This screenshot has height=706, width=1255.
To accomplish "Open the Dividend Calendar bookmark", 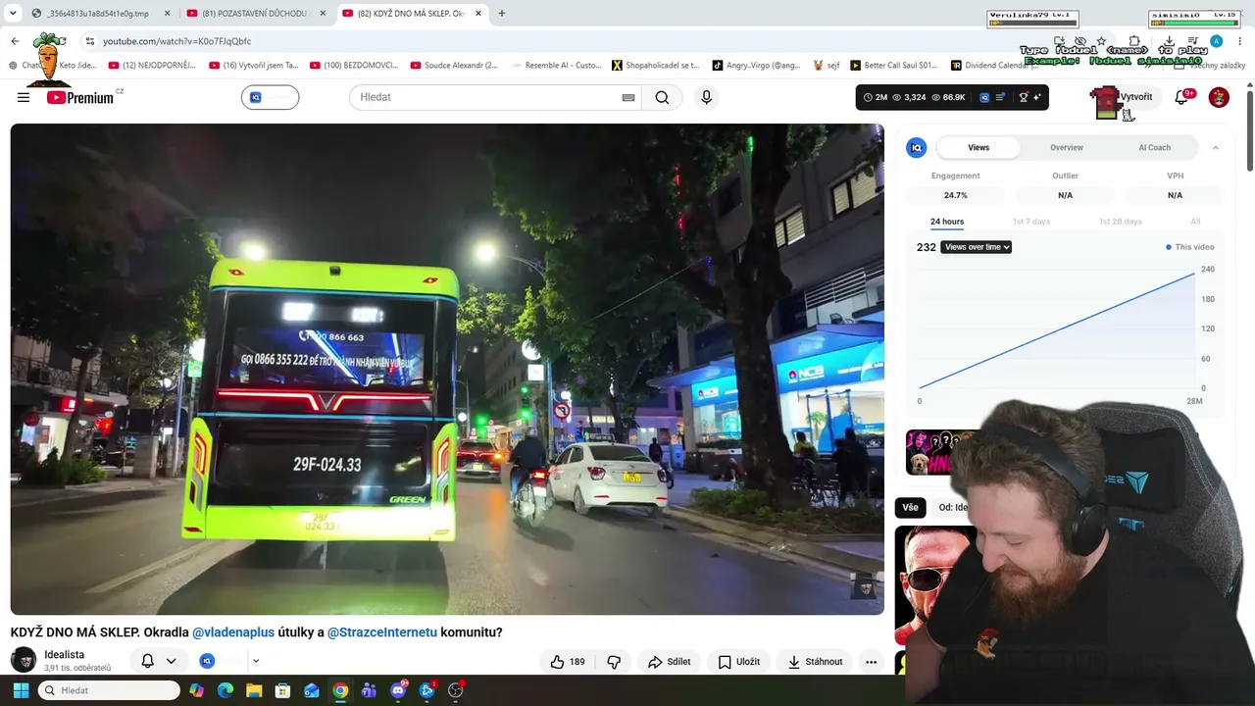I will (994, 66).
